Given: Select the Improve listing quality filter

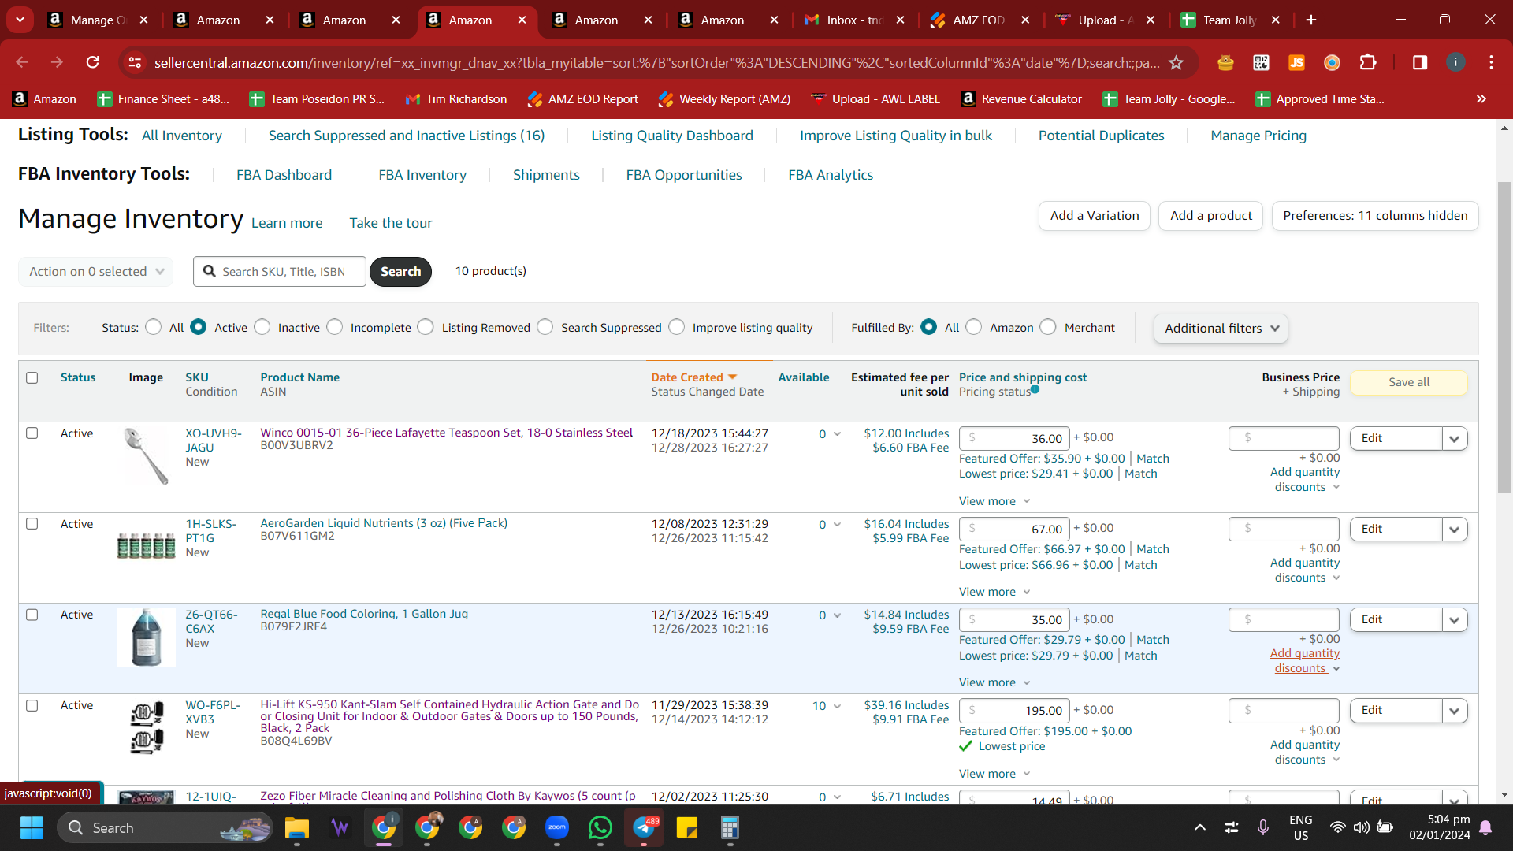Looking at the screenshot, I should tap(677, 327).
